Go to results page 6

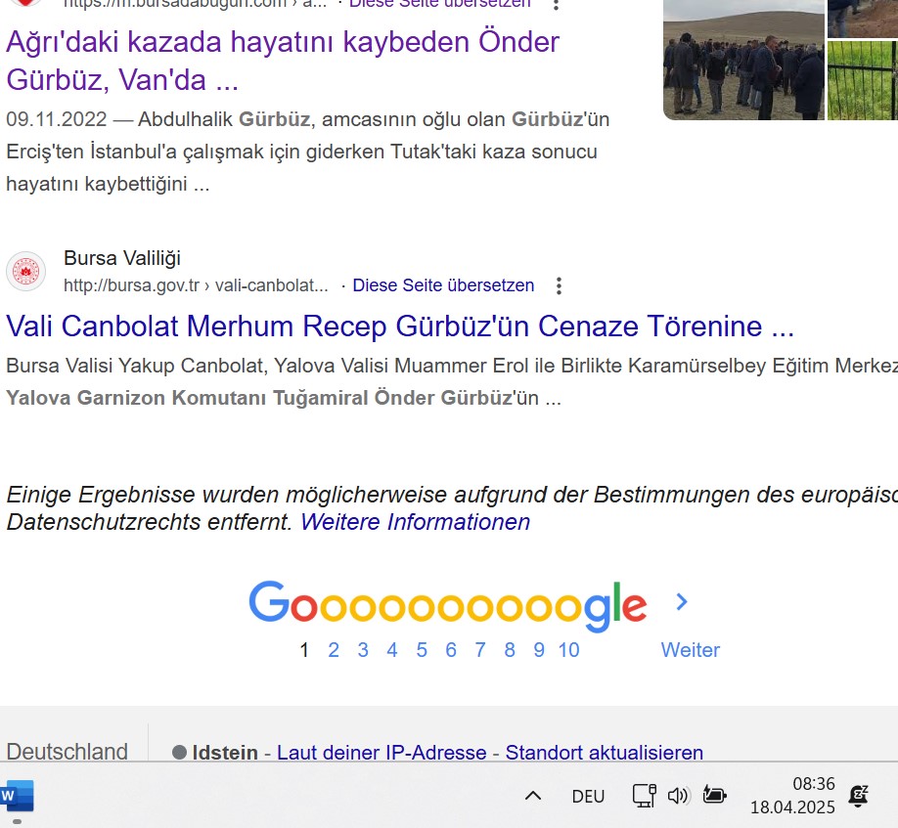tap(451, 650)
